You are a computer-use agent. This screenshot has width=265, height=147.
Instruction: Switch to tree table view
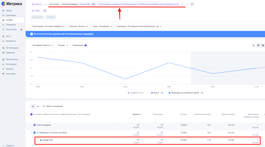pyautogui.click(x=38, y=106)
